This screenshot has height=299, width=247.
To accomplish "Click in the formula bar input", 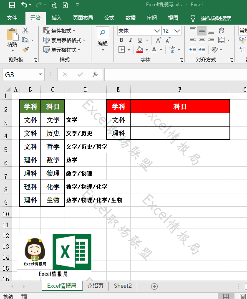I will [176, 74].
